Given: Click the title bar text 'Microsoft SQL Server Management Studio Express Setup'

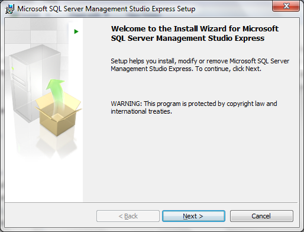Looking at the screenshot, I should pos(106,9).
